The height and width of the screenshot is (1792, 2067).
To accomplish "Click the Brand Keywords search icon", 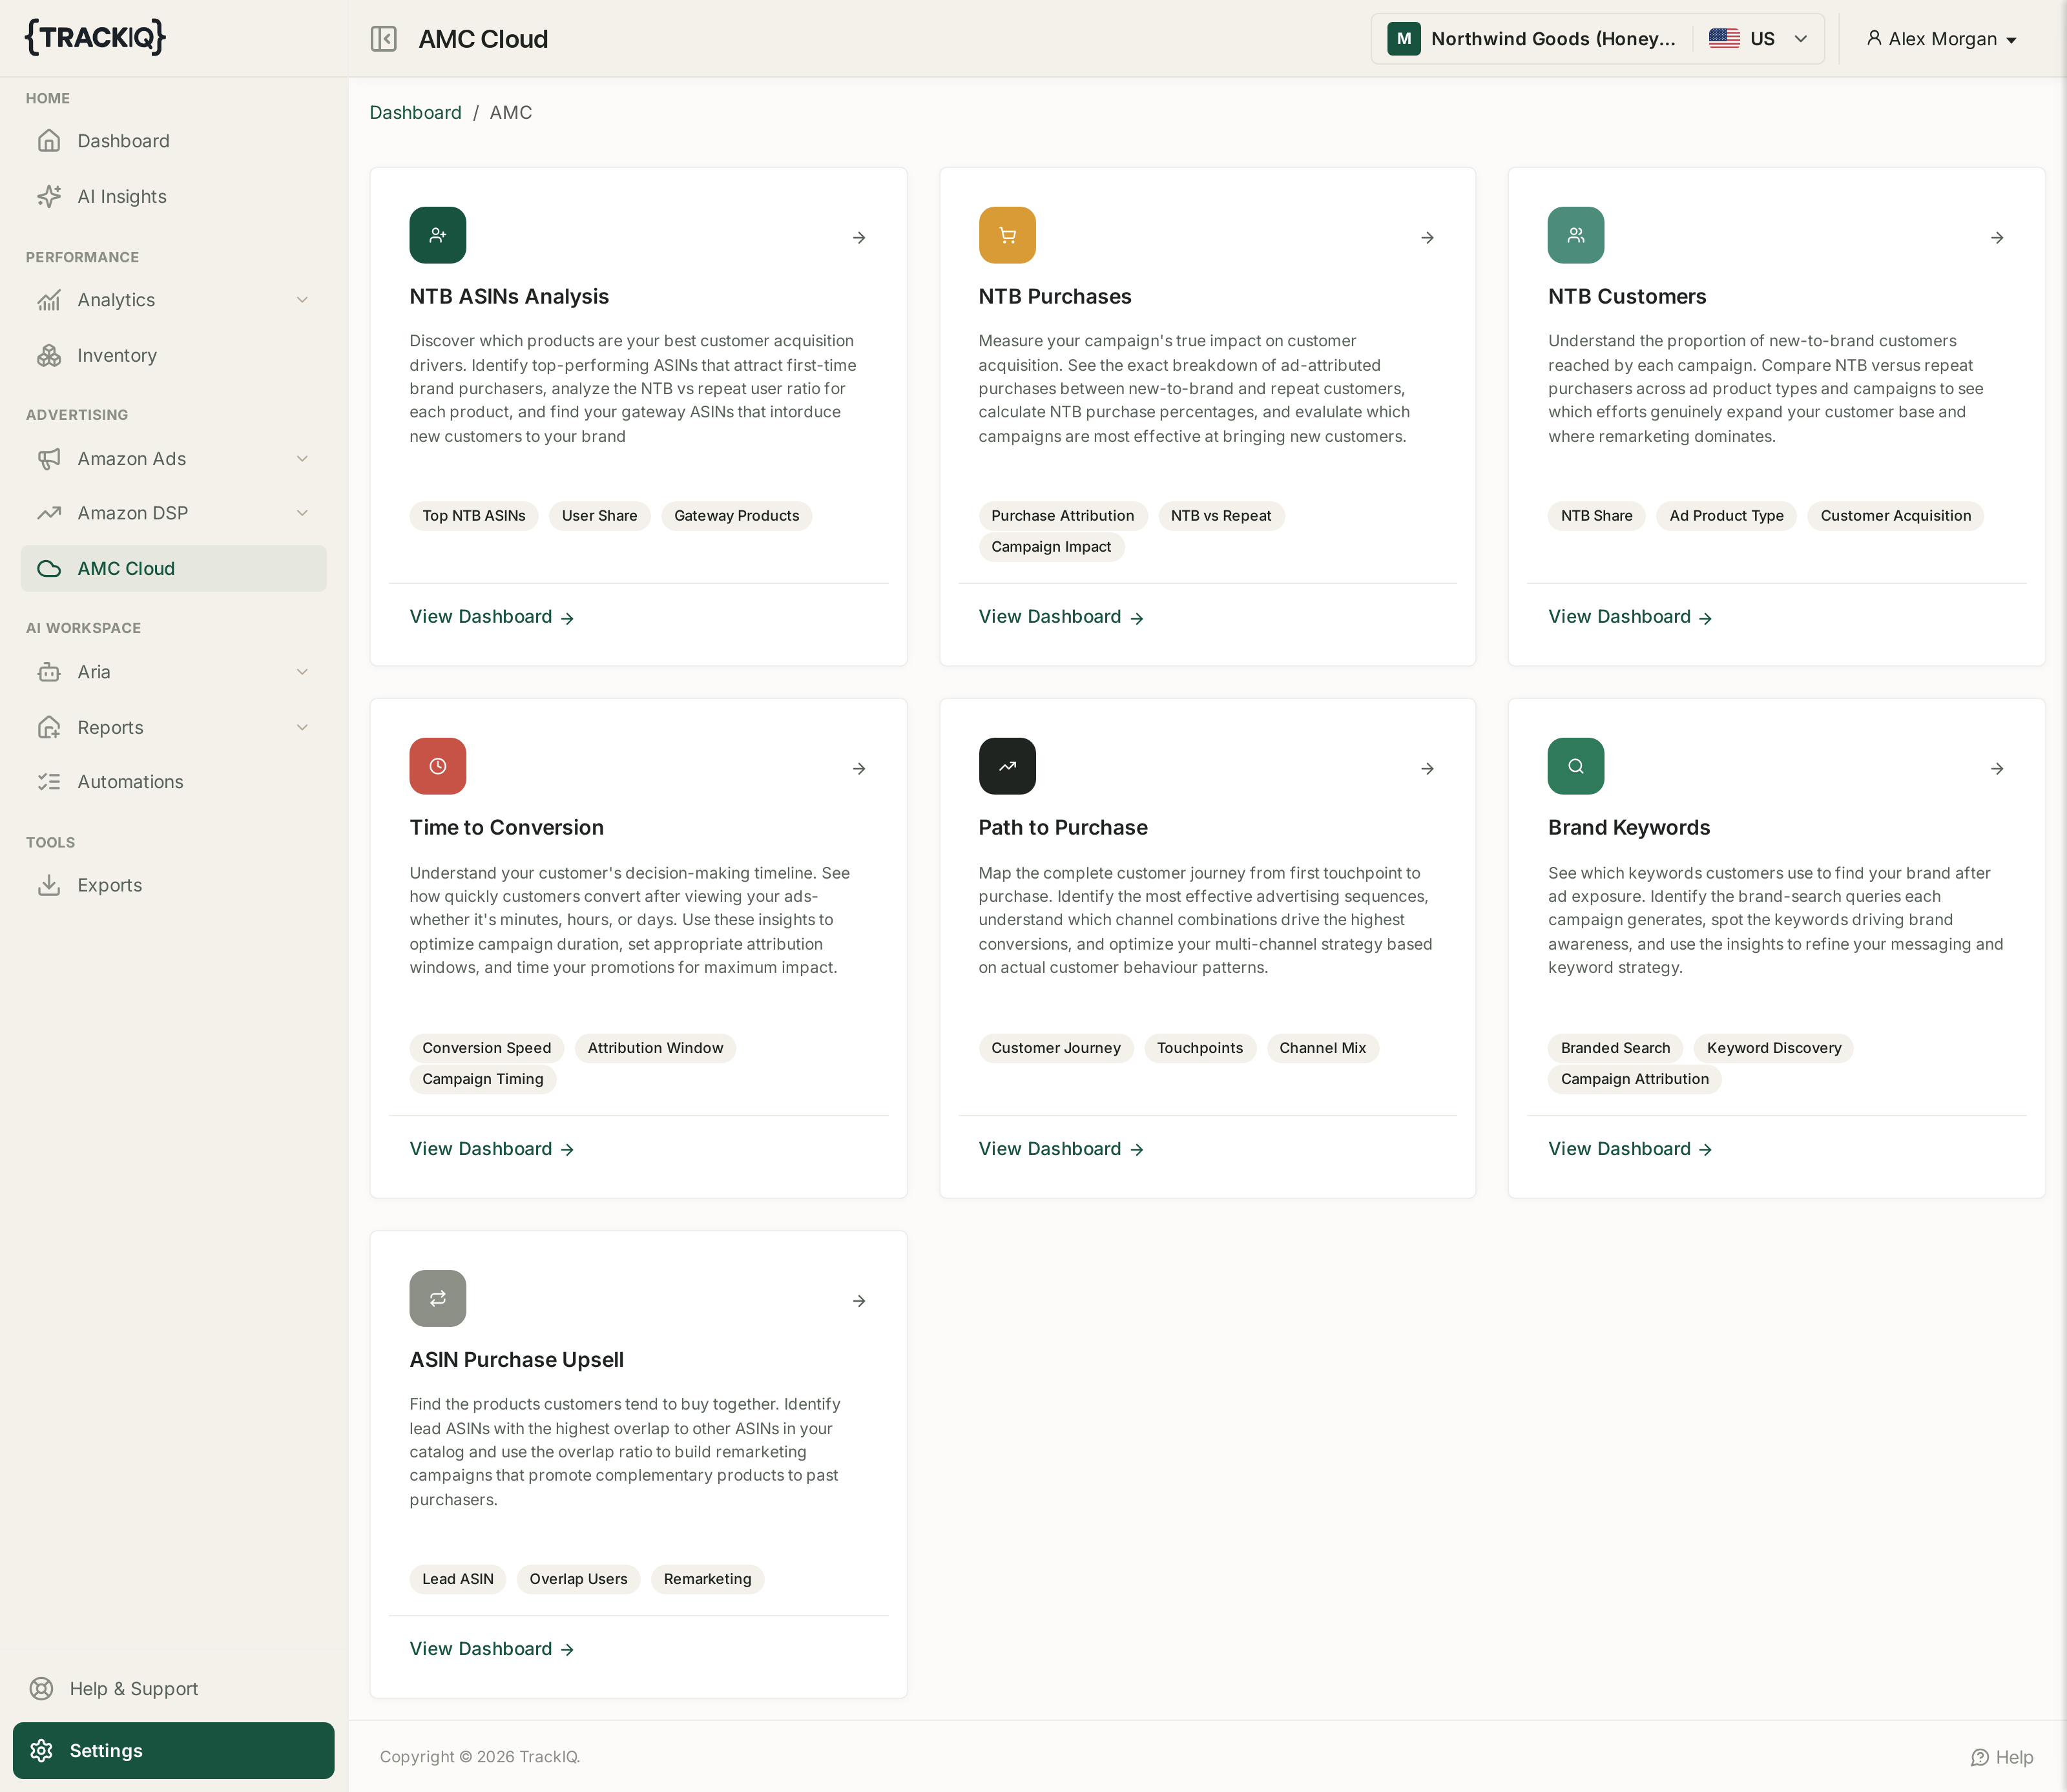I will pyautogui.click(x=1576, y=766).
